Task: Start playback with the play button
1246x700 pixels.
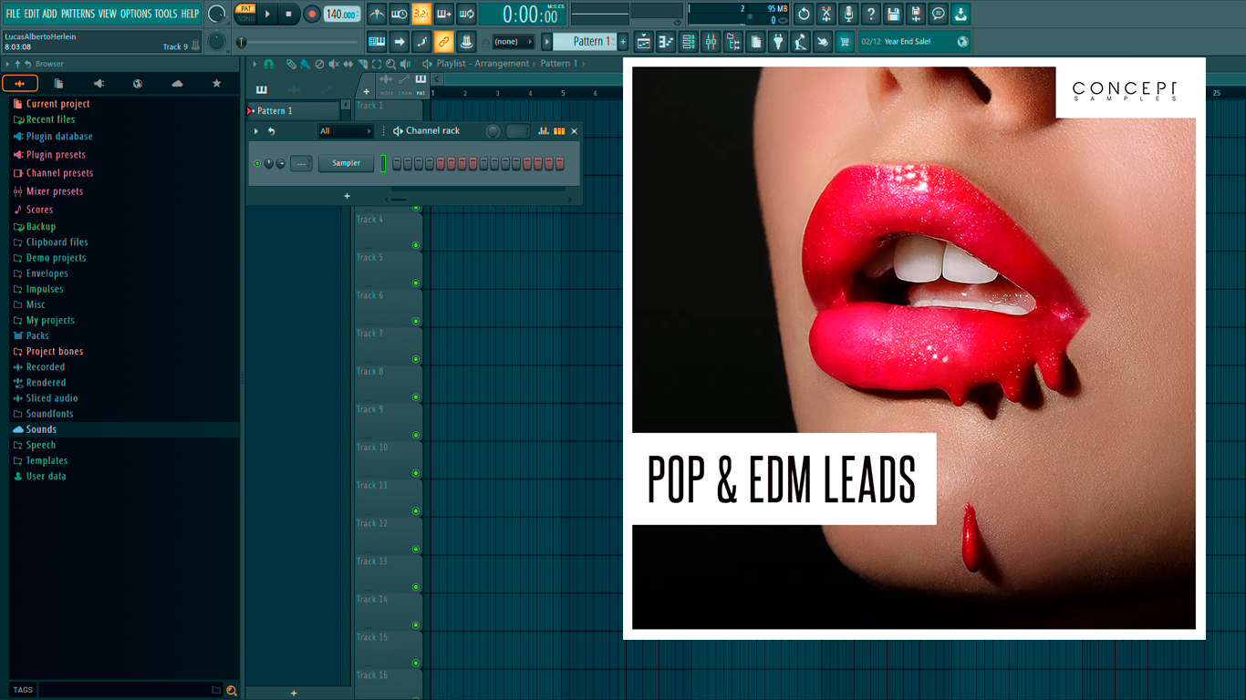Action: click(267, 14)
